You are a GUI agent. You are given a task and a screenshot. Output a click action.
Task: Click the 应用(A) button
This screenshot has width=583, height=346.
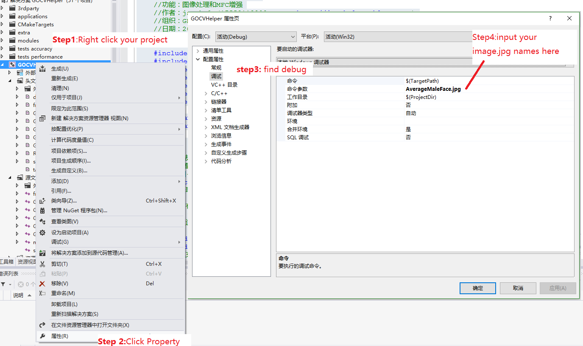(558, 288)
